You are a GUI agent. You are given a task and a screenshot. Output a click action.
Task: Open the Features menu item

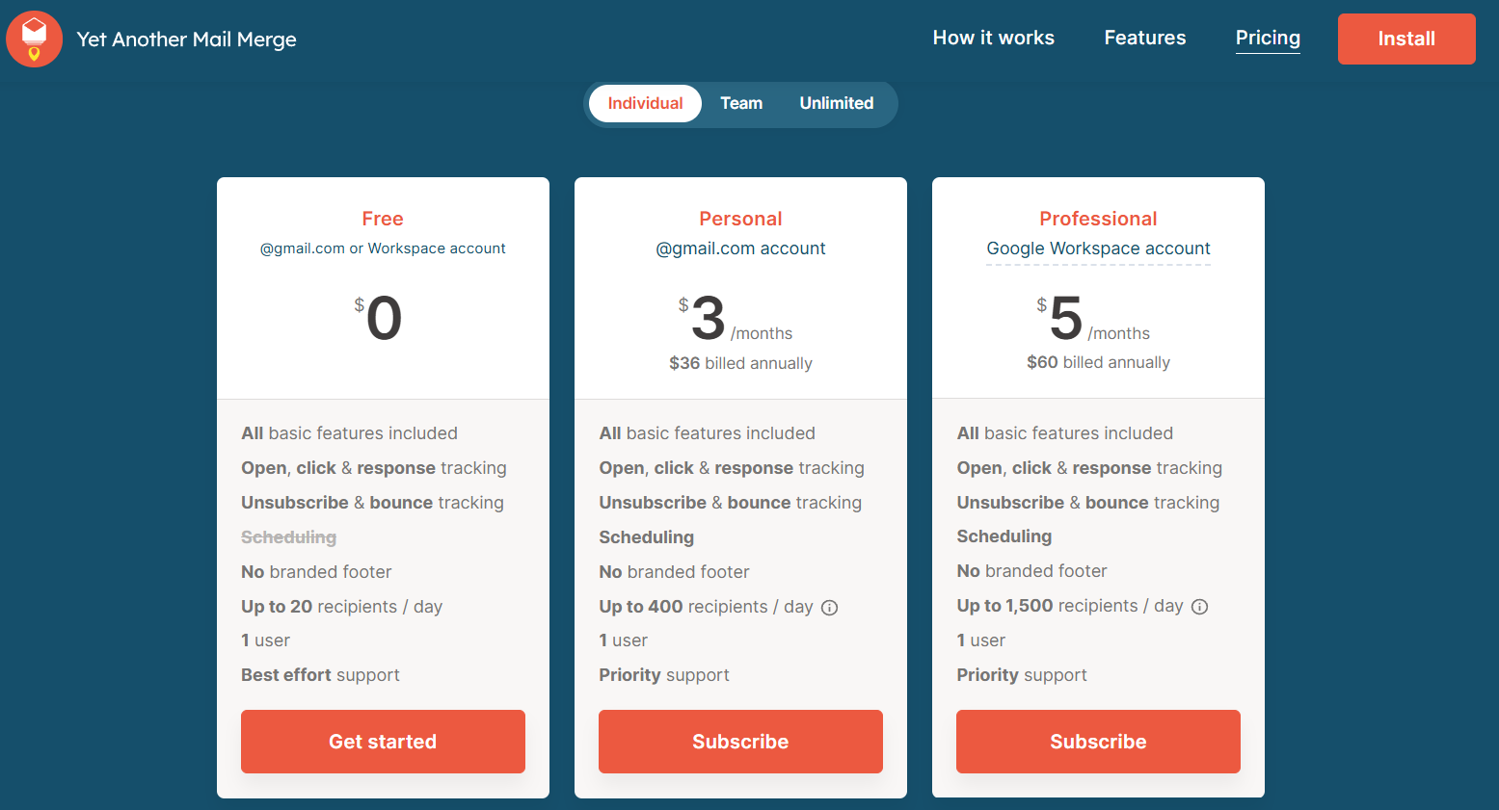[1145, 38]
